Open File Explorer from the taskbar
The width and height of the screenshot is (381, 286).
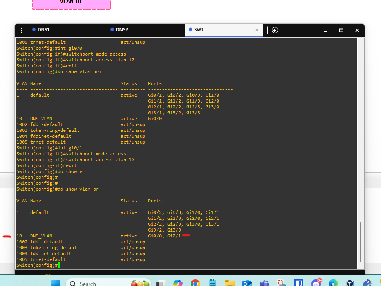pyautogui.click(x=229, y=283)
